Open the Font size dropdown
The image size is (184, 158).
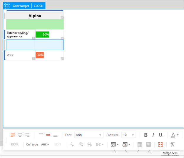[129, 135]
